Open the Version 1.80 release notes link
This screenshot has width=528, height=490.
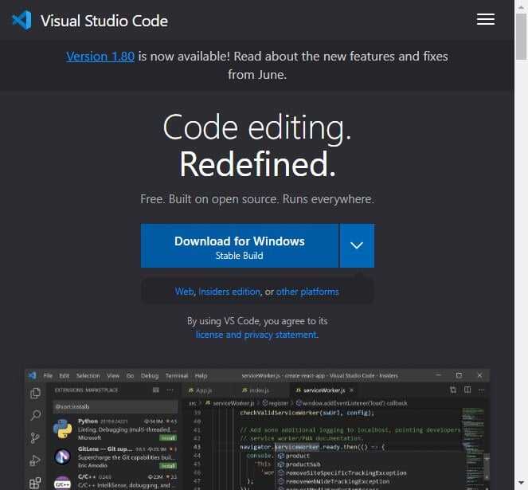point(100,57)
